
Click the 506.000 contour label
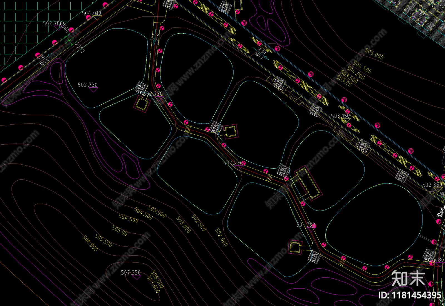(x=90, y=243)
